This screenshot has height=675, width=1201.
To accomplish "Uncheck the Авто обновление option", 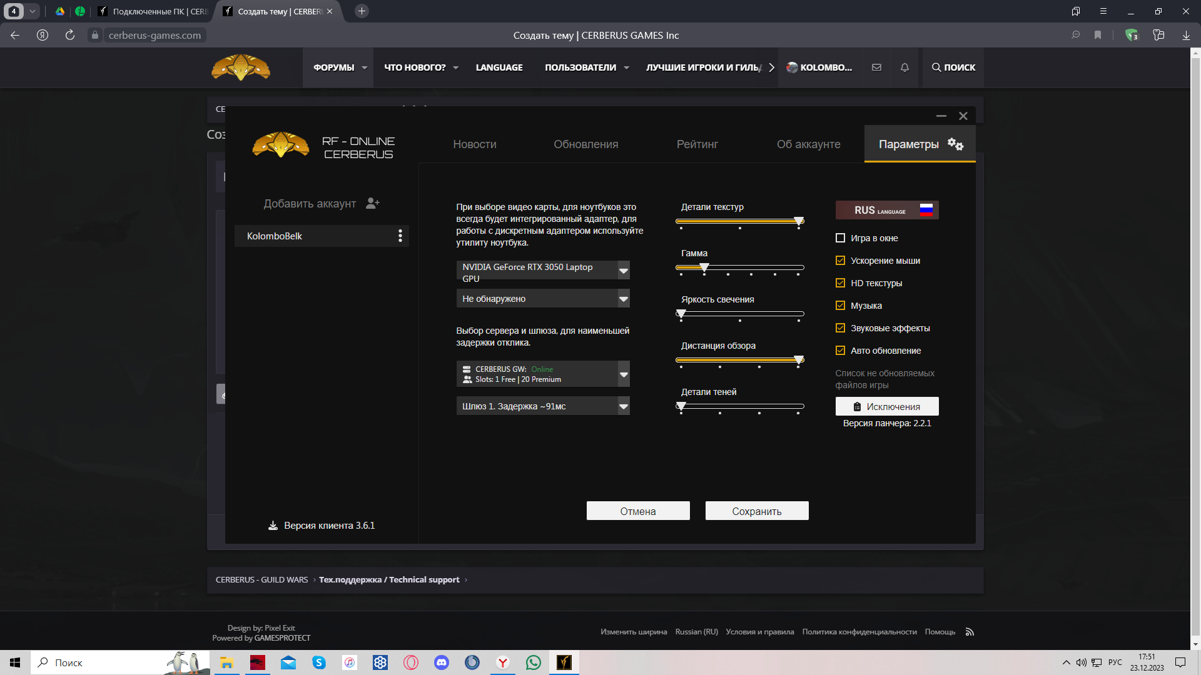I will point(840,351).
